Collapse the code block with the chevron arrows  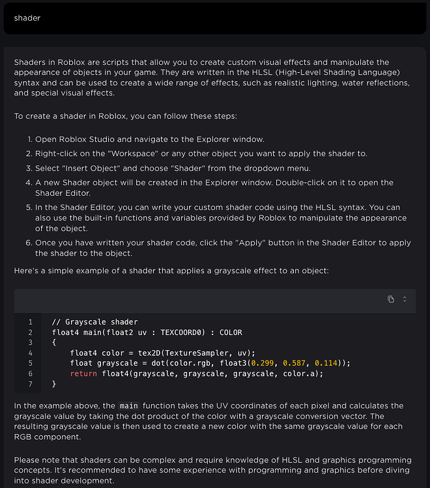coord(405,299)
